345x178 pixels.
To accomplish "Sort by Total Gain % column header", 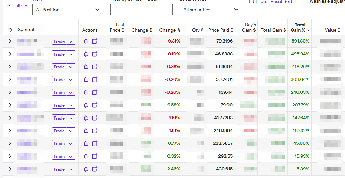I will pos(300,27).
